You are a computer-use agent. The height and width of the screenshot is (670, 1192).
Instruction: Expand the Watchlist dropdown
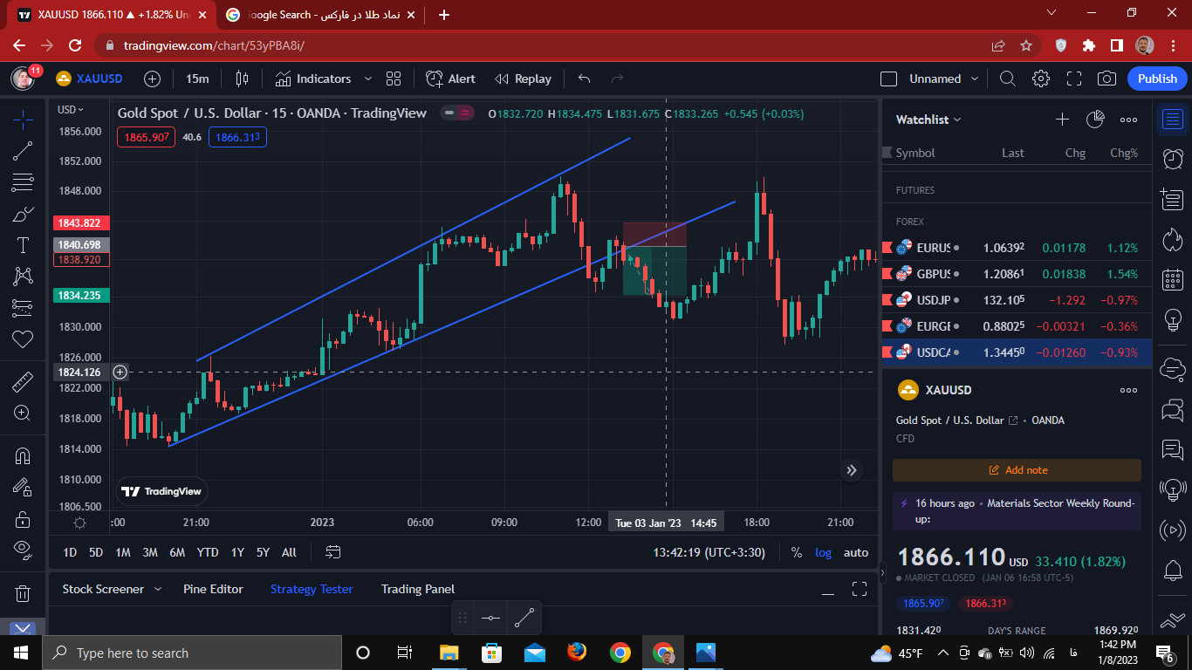(x=928, y=120)
